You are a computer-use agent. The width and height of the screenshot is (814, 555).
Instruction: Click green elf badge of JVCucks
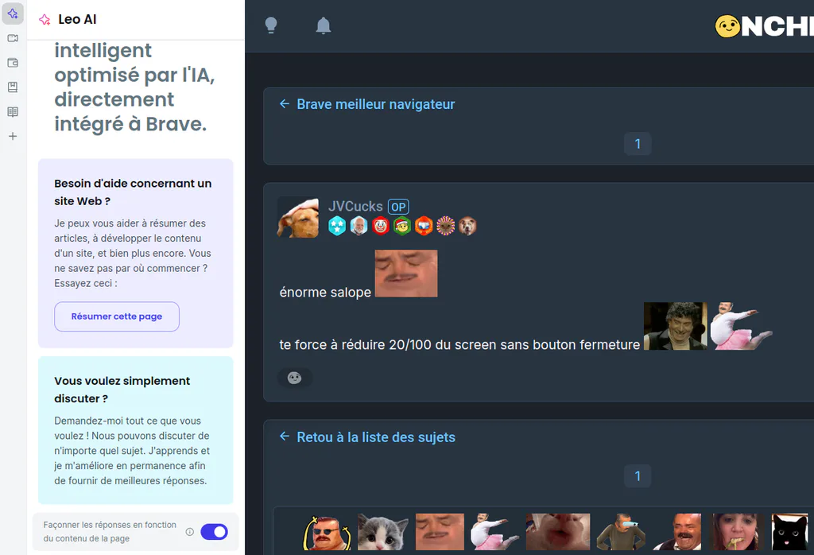pyautogui.click(x=401, y=226)
